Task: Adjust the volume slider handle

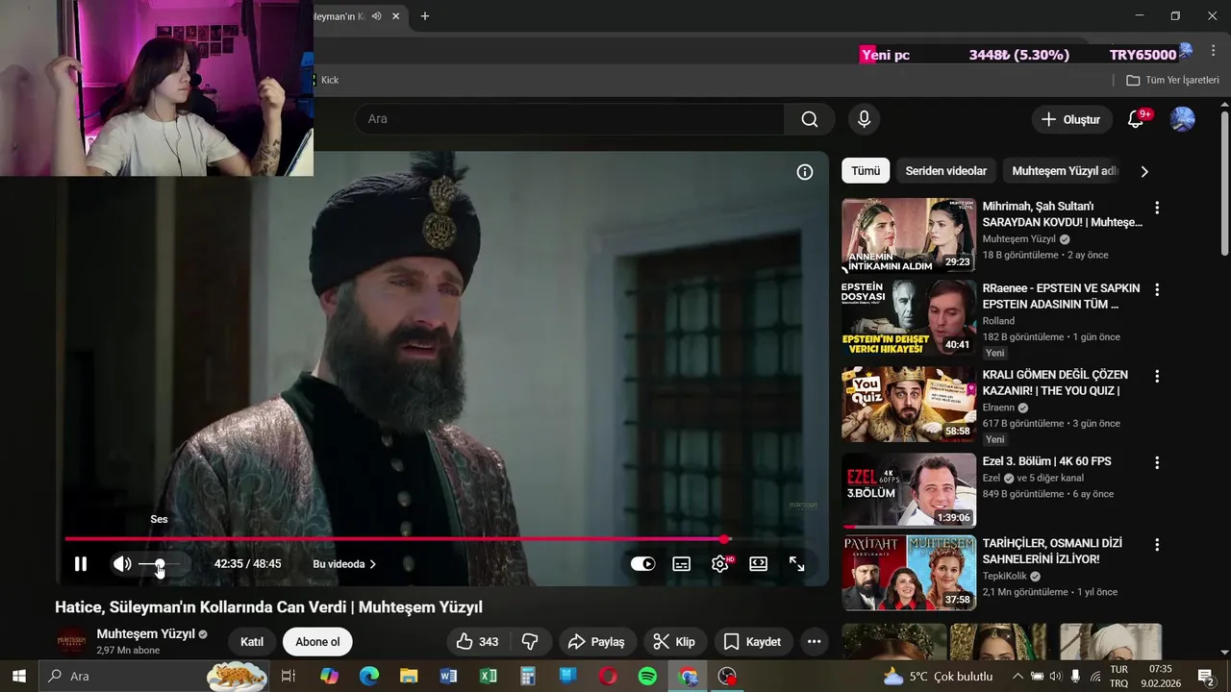Action: [160, 564]
